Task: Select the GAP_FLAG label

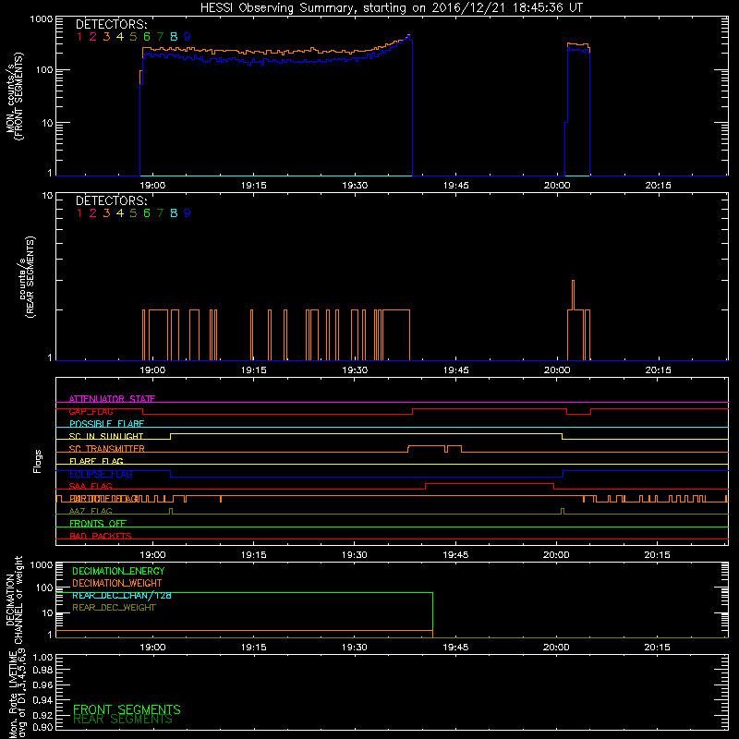Action: (x=91, y=411)
